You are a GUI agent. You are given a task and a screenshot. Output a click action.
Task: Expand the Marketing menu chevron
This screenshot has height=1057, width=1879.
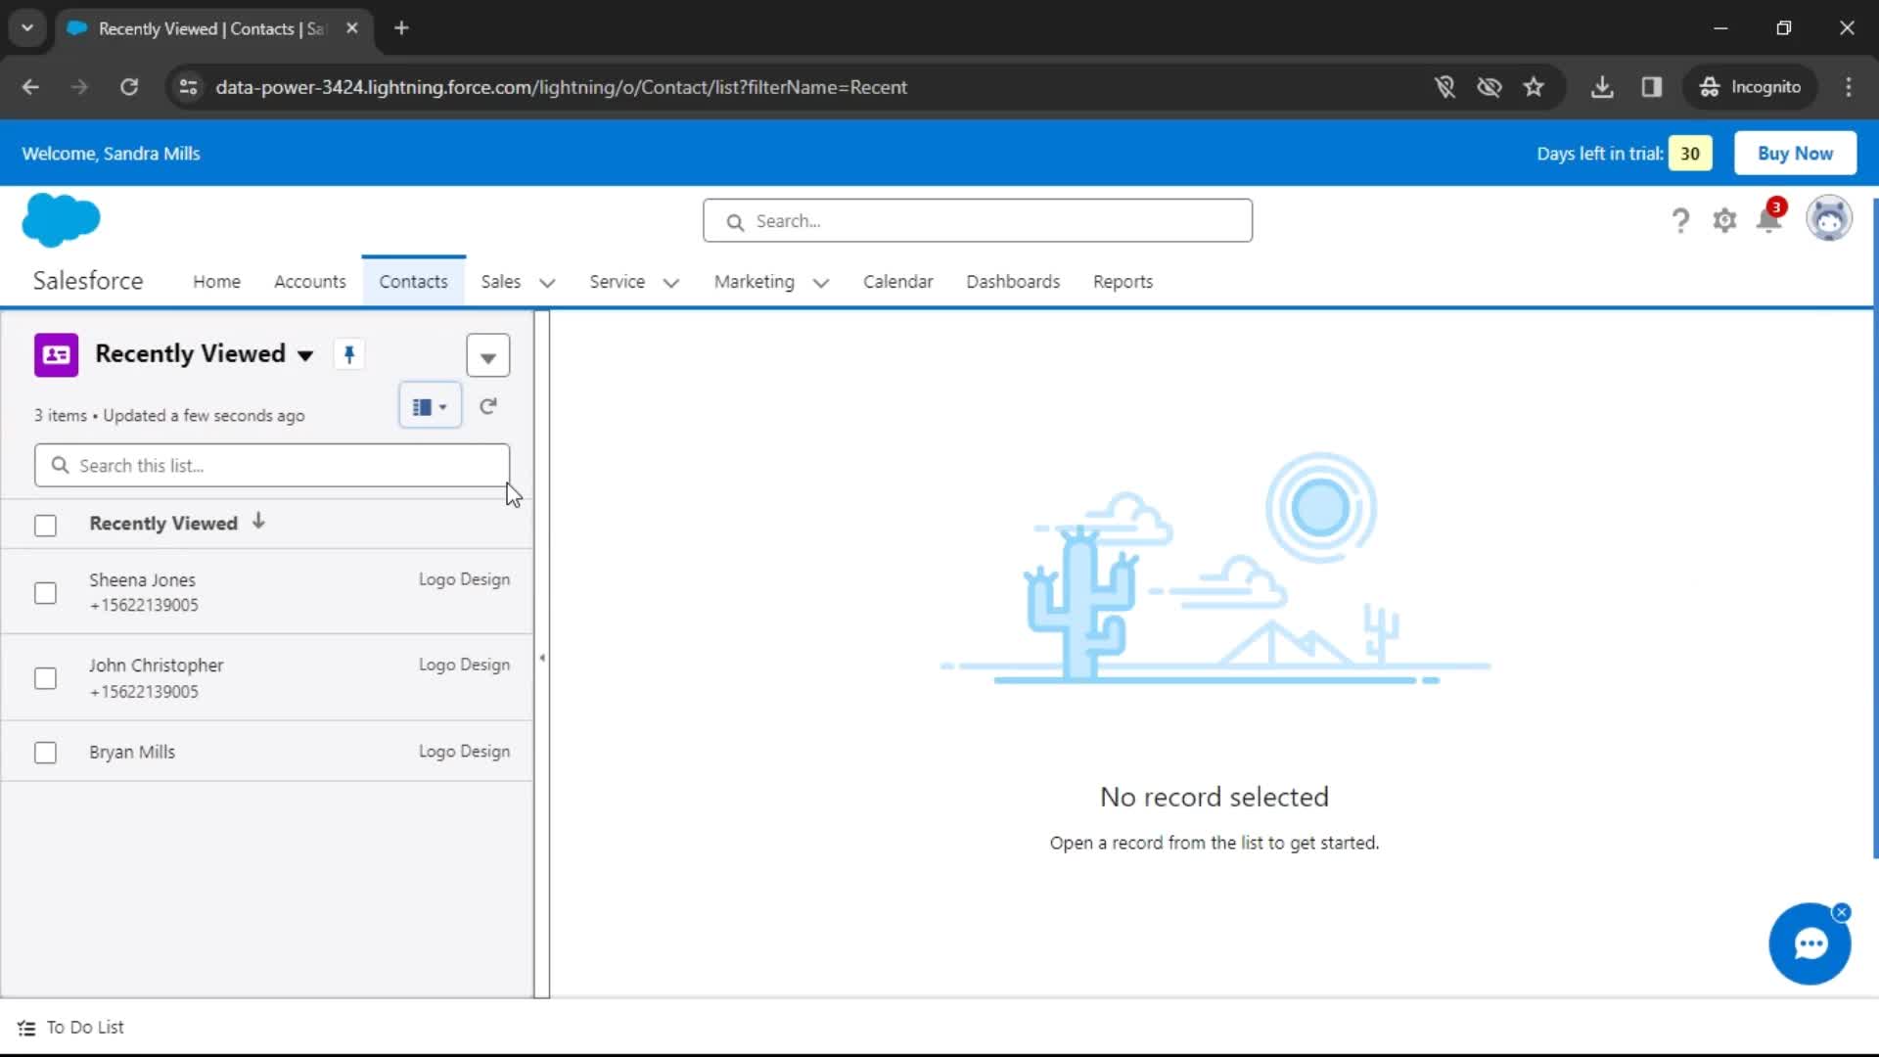pyautogui.click(x=821, y=283)
